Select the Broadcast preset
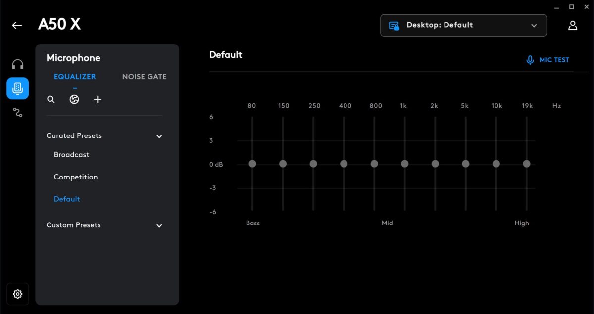Screen dimensions: 594x314 pyautogui.click(x=72, y=155)
